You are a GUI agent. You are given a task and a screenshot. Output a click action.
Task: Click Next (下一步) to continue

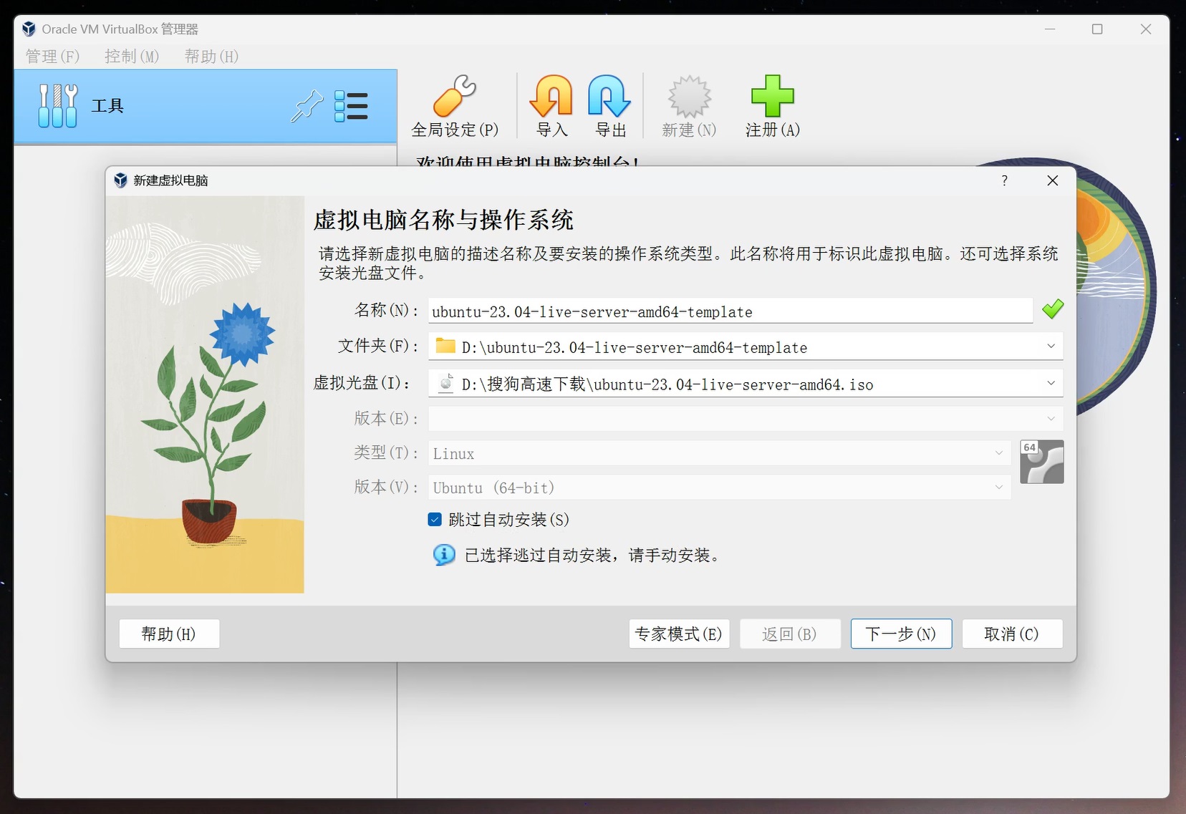tap(901, 634)
